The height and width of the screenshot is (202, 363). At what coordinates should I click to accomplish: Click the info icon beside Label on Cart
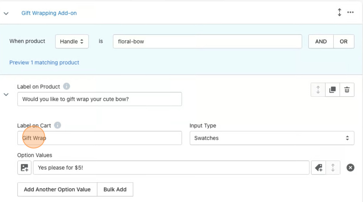pos(57,125)
